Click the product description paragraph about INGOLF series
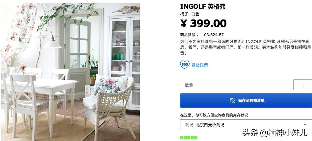The image size is (312, 141). click(246, 47)
